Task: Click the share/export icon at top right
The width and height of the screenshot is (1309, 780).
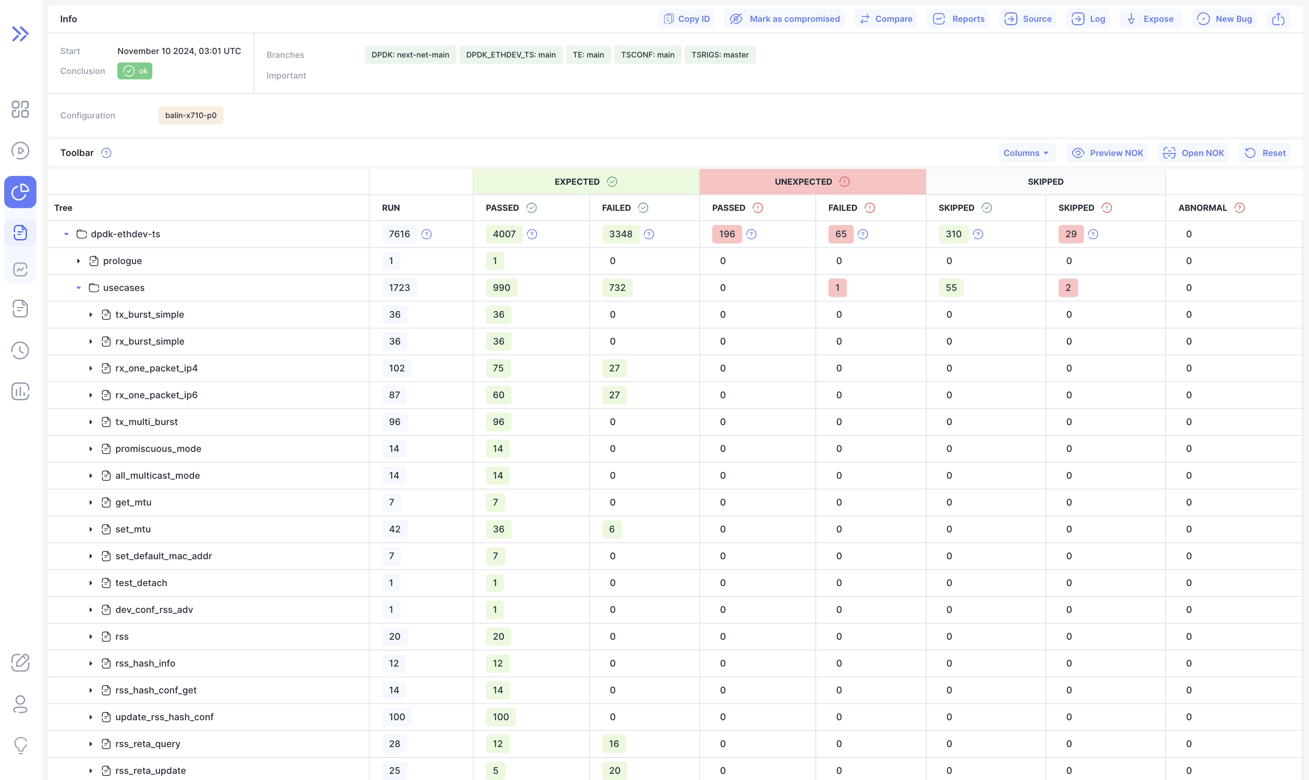Action: (x=1278, y=19)
